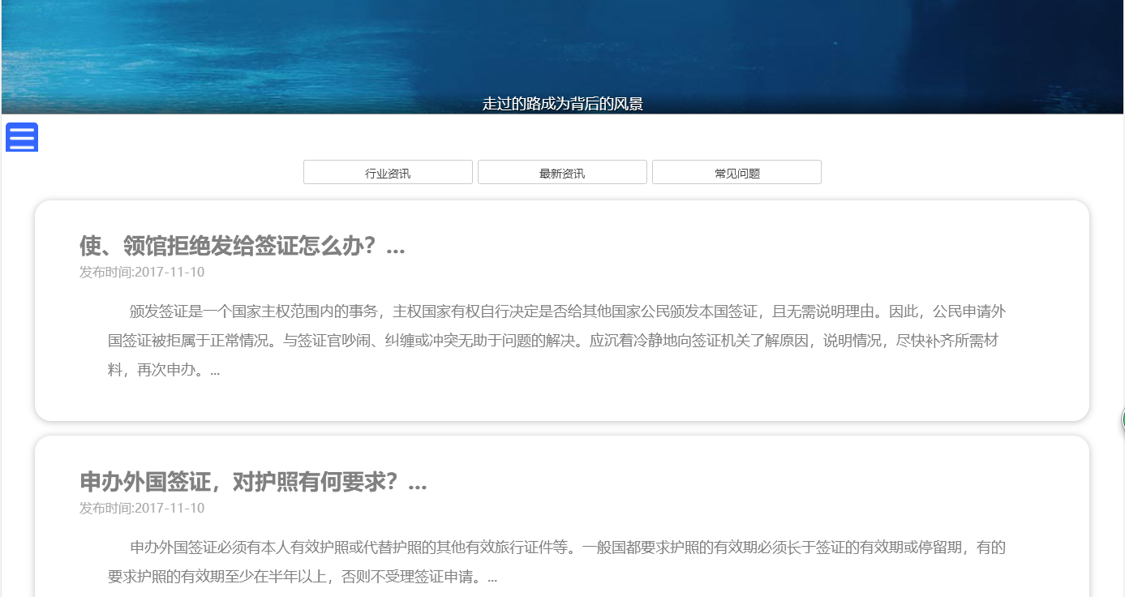The image size is (1125, 597).
Task: Open the blue hamburger menu icon
Action: (22, 137)
